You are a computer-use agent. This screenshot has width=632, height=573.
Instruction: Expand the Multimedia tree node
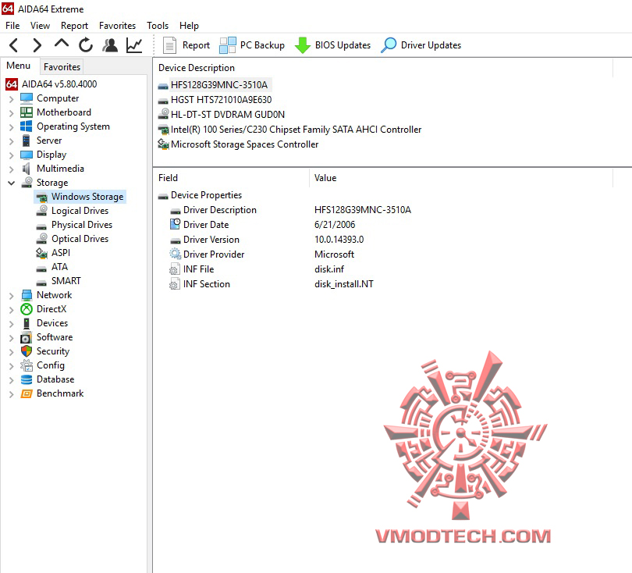tap(11, 169)
